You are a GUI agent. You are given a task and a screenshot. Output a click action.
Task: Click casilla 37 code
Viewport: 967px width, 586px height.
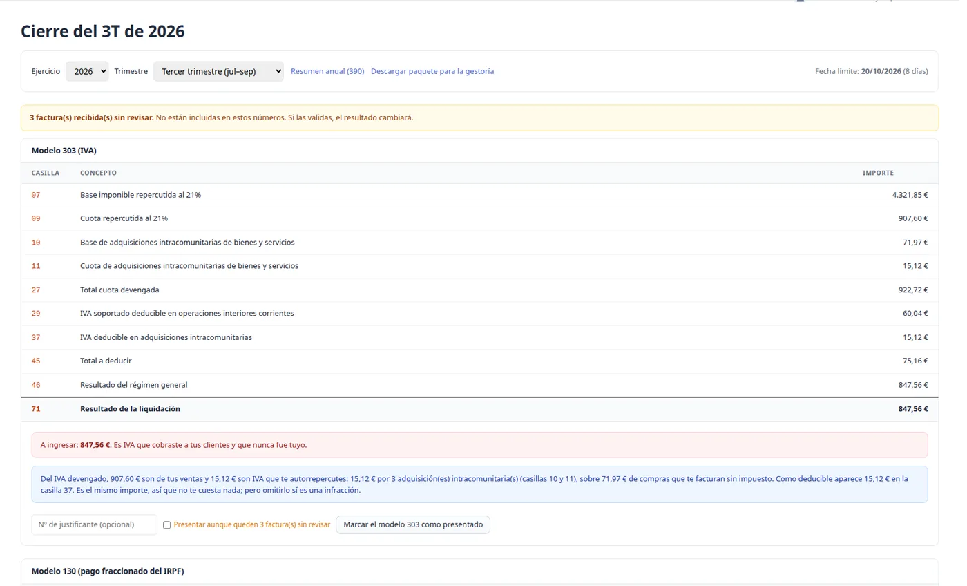(x=36, y=337)
